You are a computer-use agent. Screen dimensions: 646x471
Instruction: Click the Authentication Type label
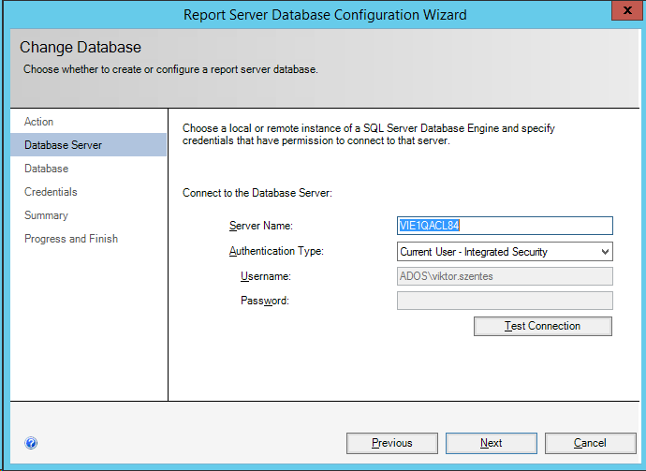point(276,251)
